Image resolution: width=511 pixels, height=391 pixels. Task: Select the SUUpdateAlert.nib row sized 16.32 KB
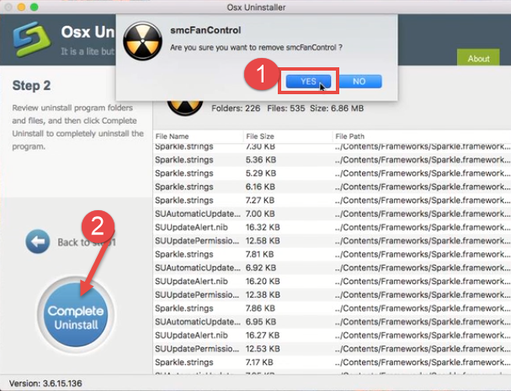332,227
